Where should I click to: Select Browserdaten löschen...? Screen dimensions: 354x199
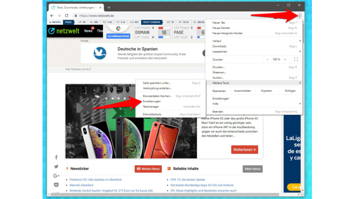[x=171, y=96]
